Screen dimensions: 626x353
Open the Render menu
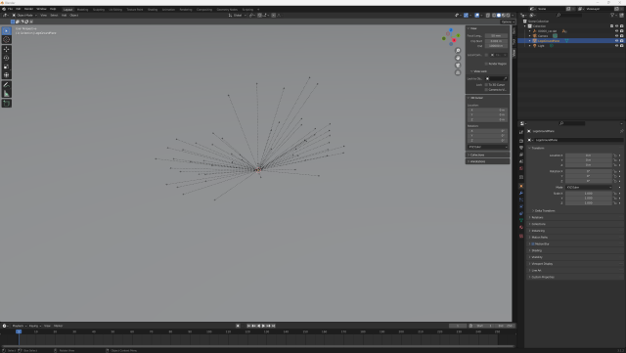(x=28, y=9)
